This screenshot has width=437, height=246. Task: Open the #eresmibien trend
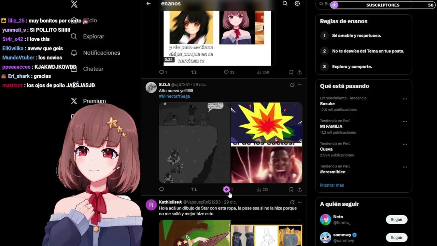click(x=333, y=172)
